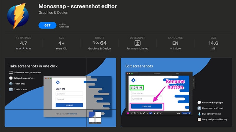Screen dimensions: 236x132
Task: Open the Farminers Limited developer icon
Action: (137, 43)
